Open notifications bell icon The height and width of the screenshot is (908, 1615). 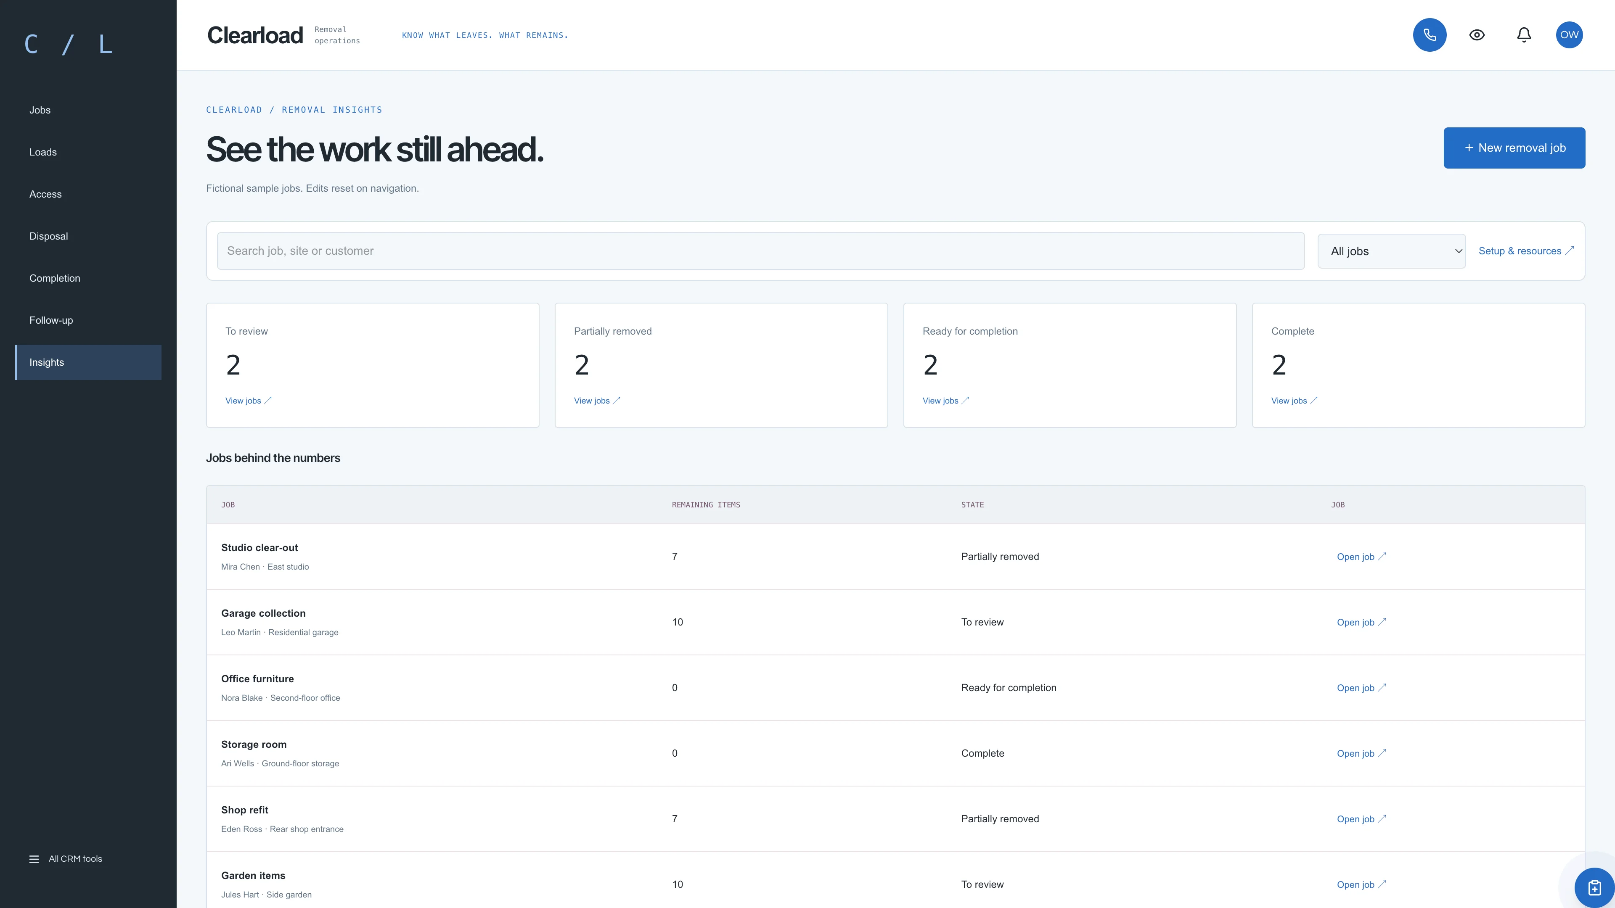tap(1524, 35)
